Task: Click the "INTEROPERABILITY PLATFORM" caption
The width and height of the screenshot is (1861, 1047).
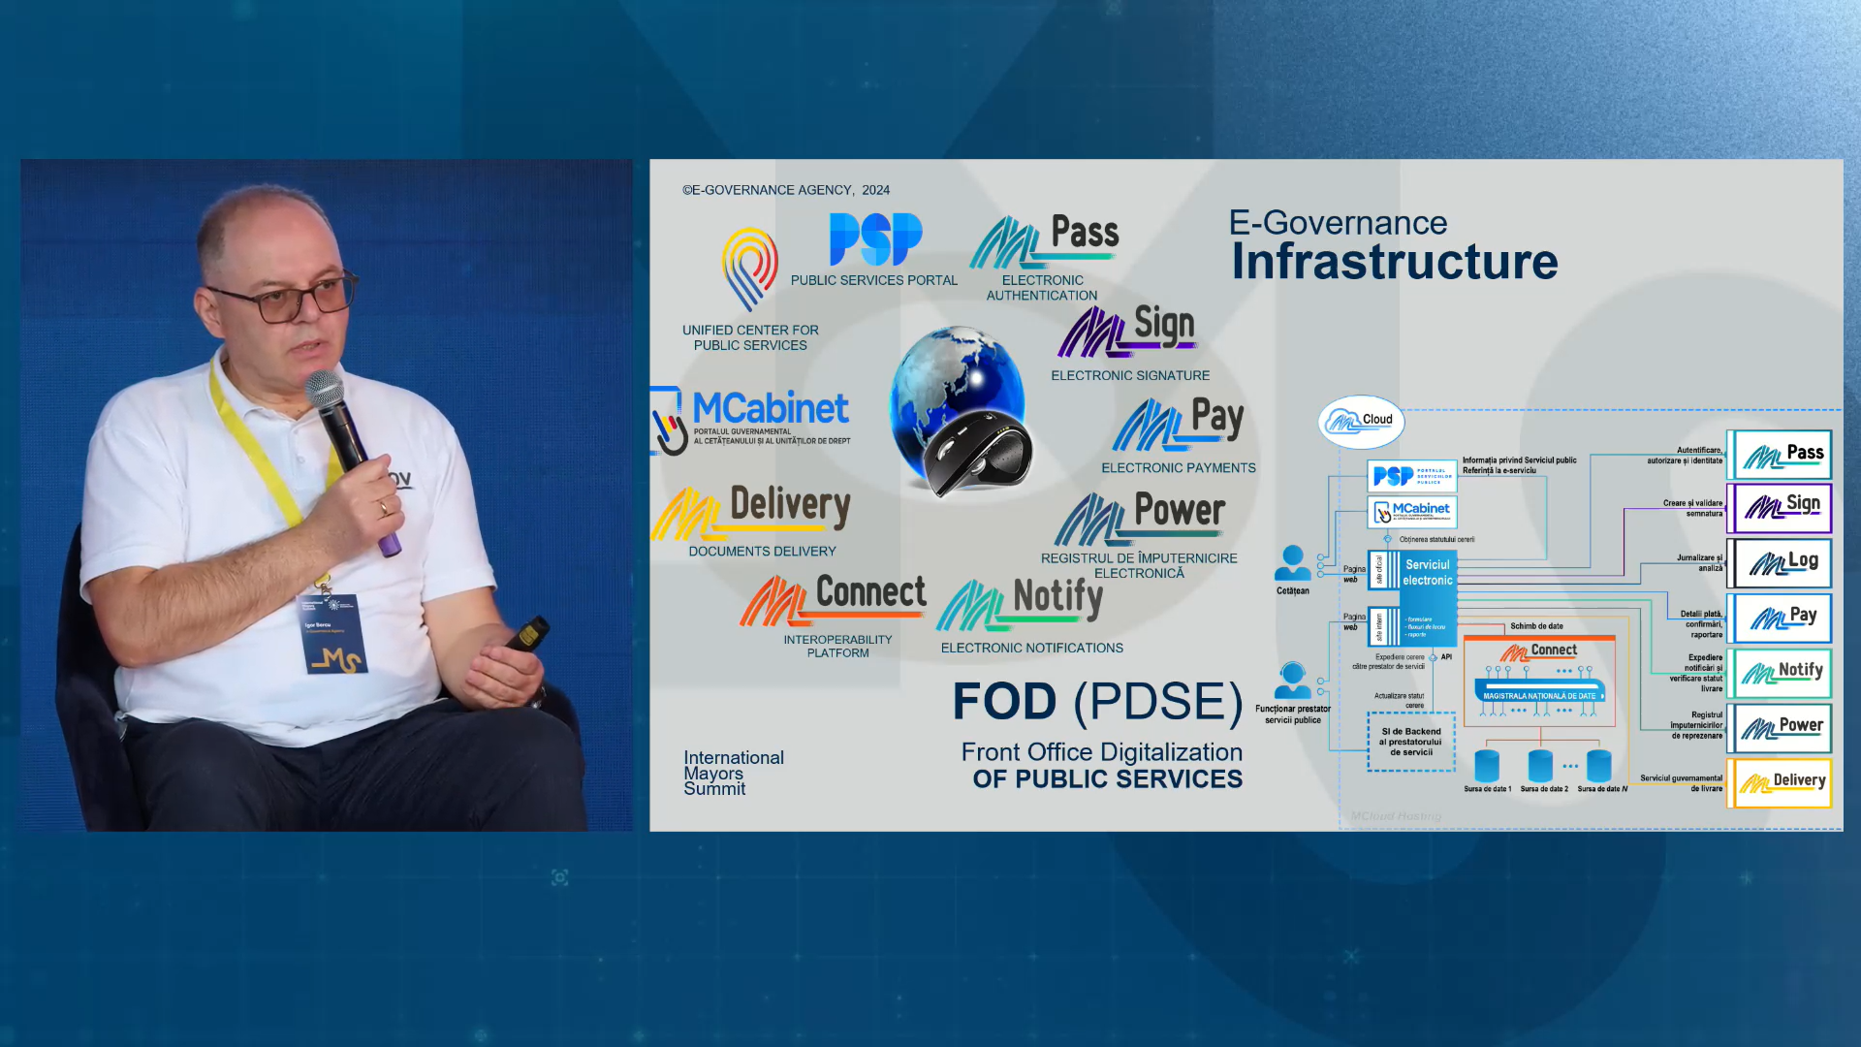Action: pyautogui.click(x=837, y=647)
